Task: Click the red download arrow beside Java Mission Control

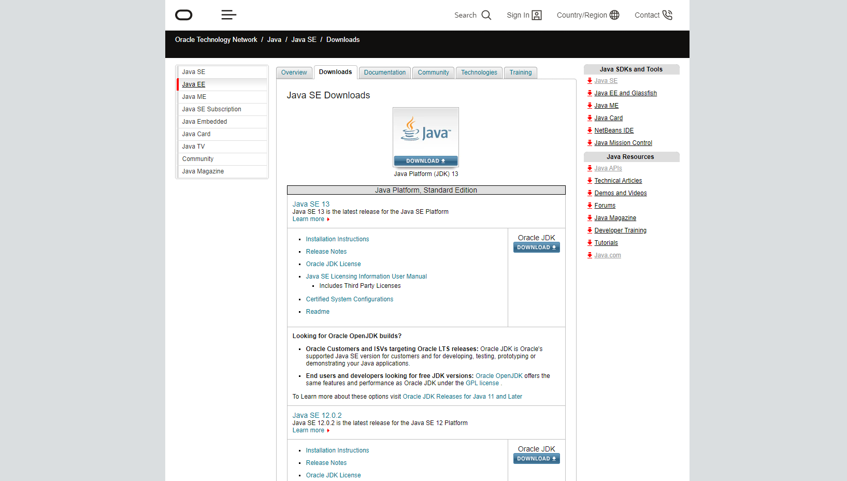Action: tap(590, 143)
